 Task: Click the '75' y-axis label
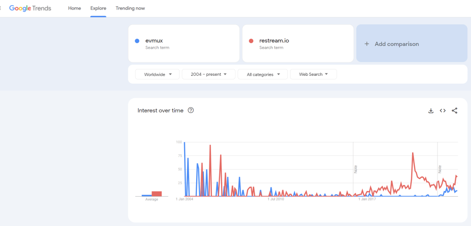[x=180, y=156]
